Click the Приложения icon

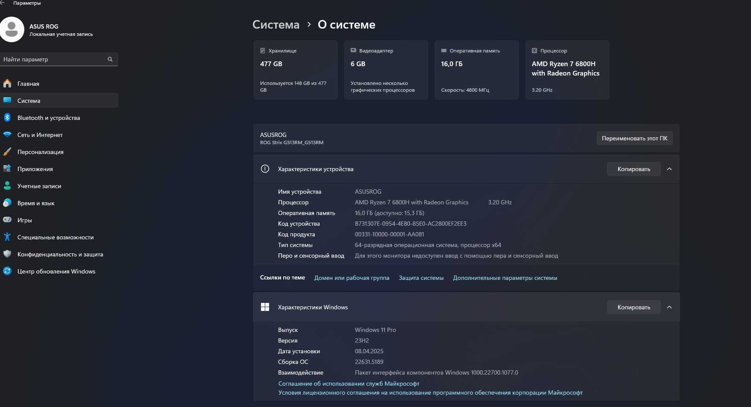pyautogui.click(x=7, y=169)
